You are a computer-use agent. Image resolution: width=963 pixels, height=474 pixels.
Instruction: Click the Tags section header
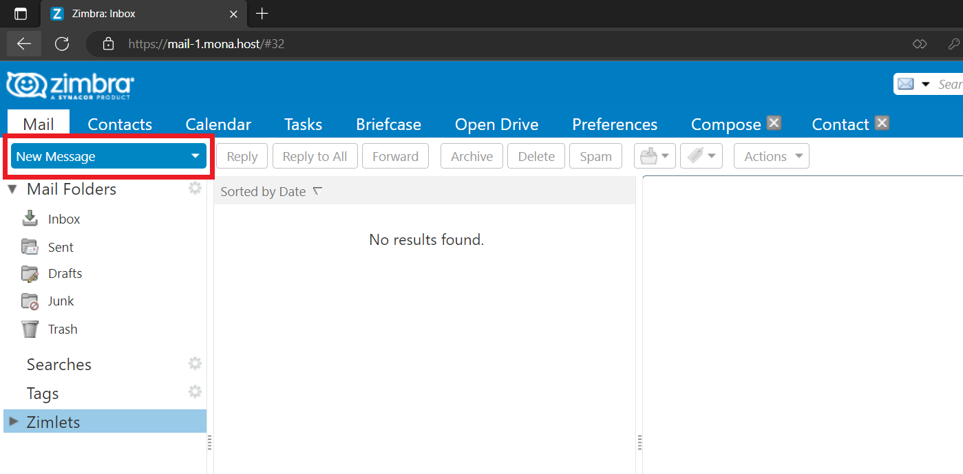pyautogui.click(x=43, y=394)
